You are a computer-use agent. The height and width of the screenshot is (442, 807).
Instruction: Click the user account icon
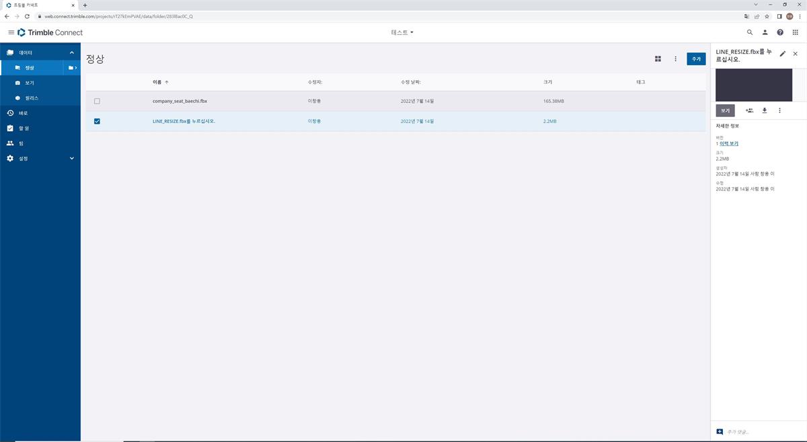pyautogui.click(x=765, y=32)
